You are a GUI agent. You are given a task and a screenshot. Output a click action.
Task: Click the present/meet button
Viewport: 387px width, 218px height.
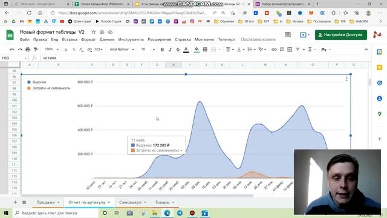point(304,35)
